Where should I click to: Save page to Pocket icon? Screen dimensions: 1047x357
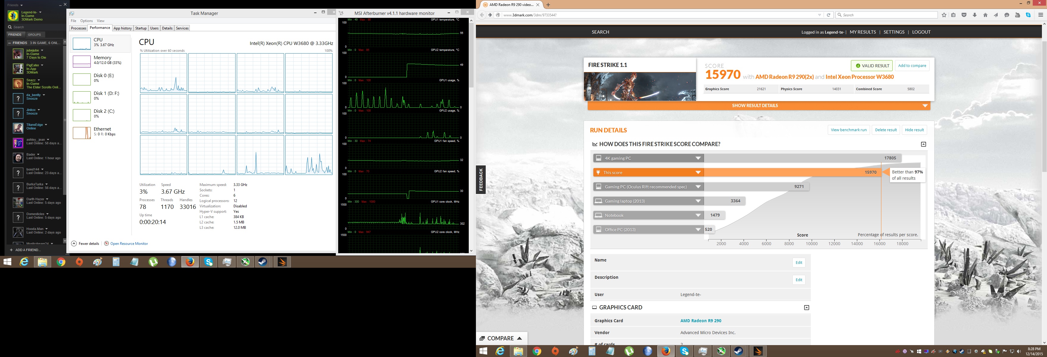tap(964, 15)
